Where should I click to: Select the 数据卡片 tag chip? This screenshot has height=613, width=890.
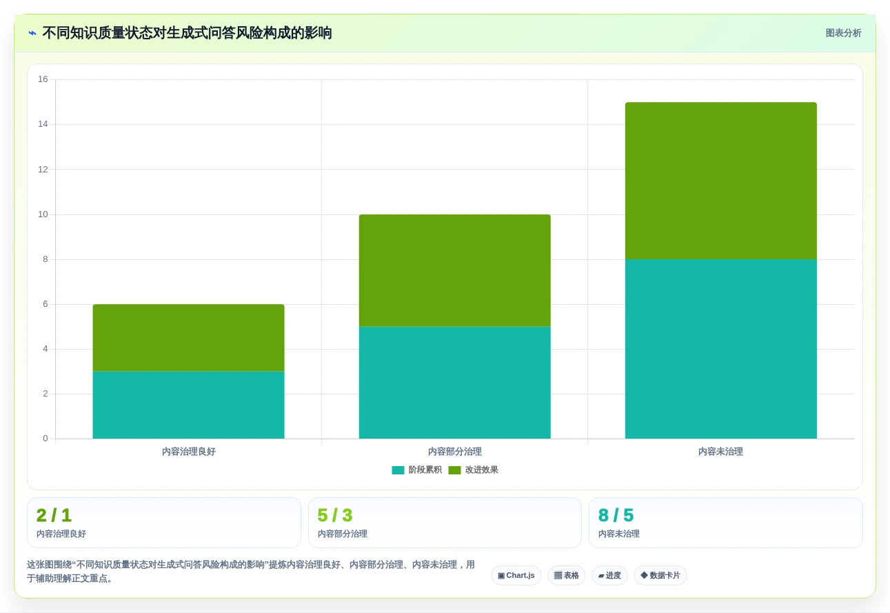660,575
